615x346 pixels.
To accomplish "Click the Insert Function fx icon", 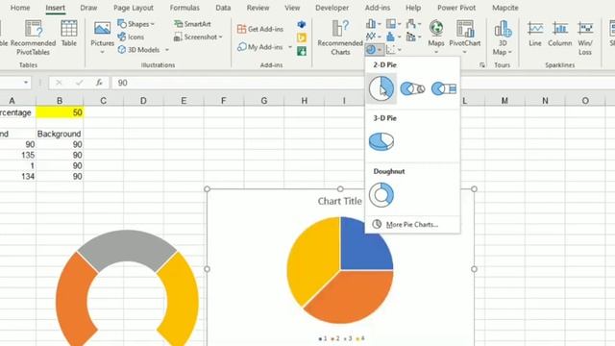I will pyautogui.click(x=99, y=83).
